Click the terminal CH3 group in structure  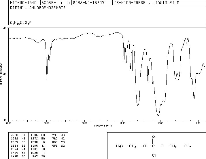coord(188,146)
